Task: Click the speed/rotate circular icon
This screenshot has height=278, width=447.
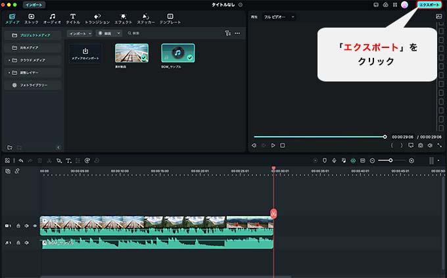Action: point(87,160)
